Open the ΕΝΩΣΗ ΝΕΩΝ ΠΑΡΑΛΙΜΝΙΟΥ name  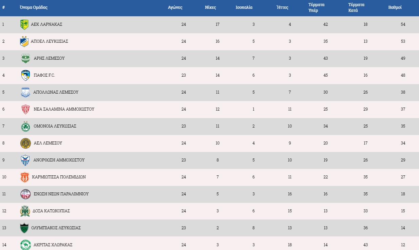click(61, 194)
